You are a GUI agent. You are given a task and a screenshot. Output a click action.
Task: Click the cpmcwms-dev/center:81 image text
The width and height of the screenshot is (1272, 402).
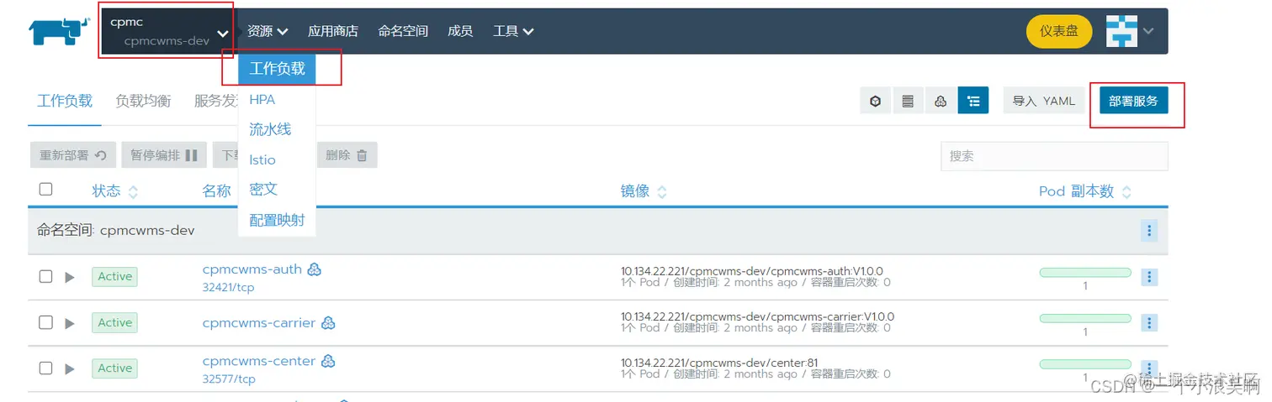click(x=719, y=363)
